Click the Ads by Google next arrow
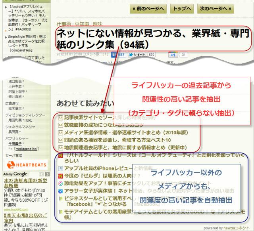Image resolution: width=254 pixels, height=231 pixels. click(47, 174)
